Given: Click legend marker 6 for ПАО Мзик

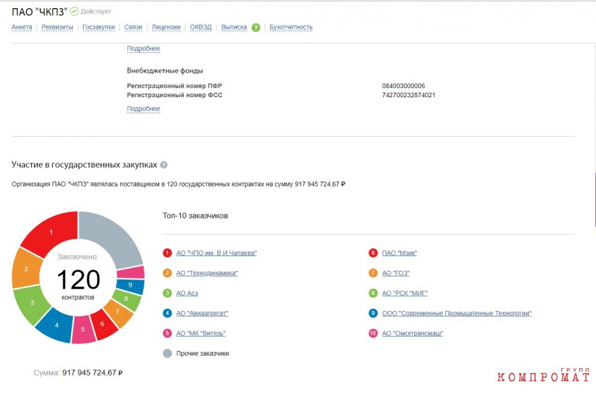Looking at the screenshot, I should [373, 253].
